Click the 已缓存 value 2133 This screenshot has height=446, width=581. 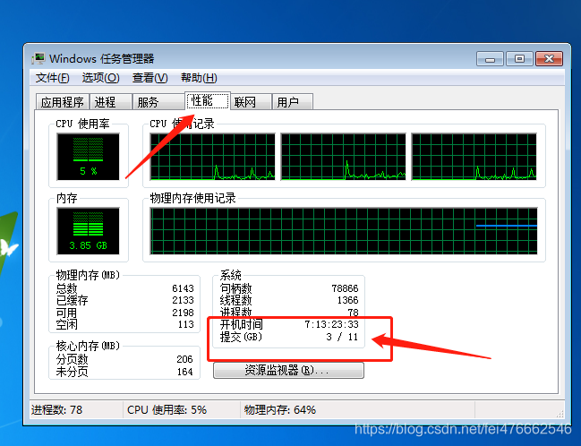click(183, 300)
